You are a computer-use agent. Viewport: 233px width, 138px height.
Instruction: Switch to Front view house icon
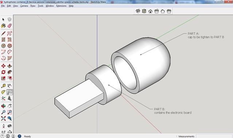coord(150,11)
